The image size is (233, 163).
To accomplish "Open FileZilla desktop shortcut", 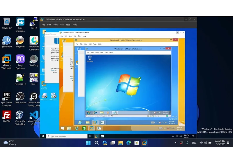I will click(x=7, y=116).
